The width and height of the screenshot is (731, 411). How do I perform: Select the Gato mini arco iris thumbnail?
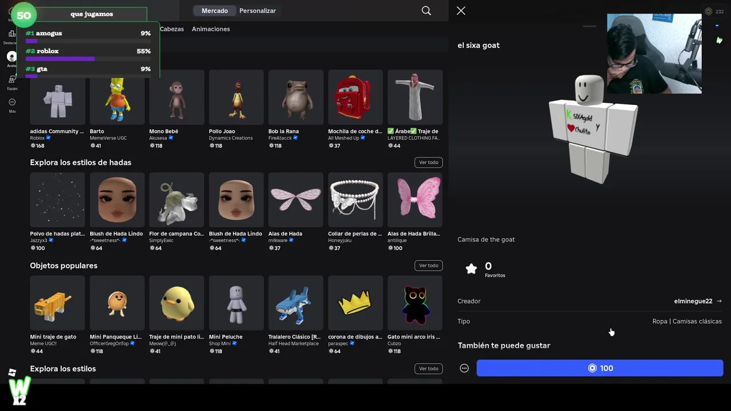pos(415,303)
